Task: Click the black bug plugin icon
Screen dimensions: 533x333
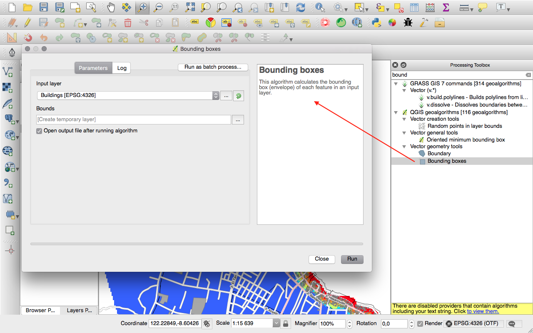Action: (408, 22)
